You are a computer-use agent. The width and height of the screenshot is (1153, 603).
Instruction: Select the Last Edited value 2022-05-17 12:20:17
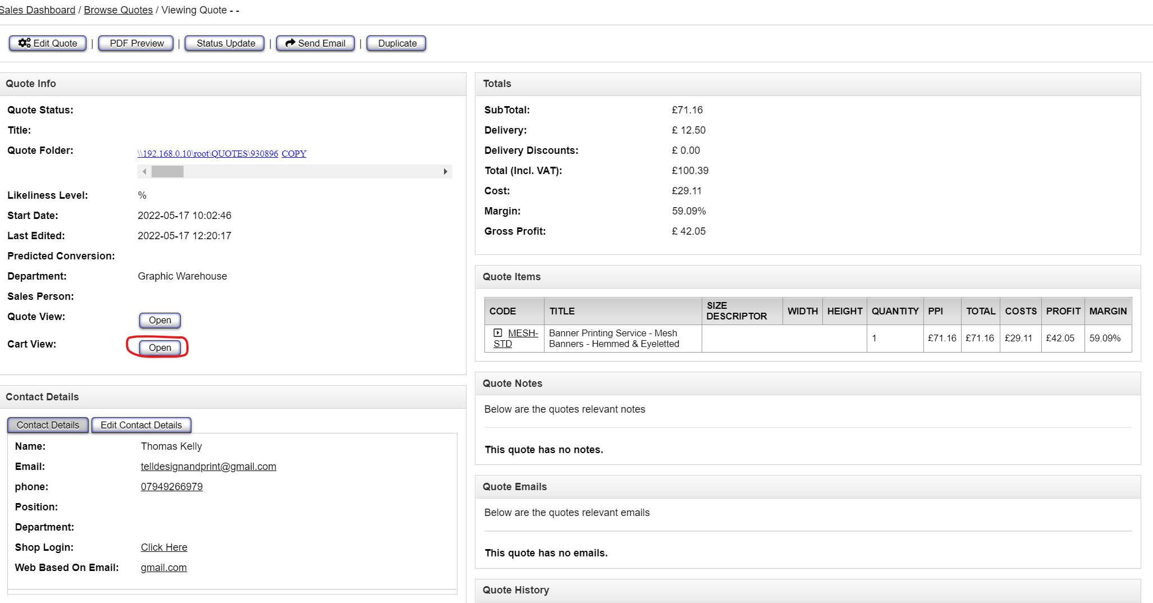click(x=185, y=236)
